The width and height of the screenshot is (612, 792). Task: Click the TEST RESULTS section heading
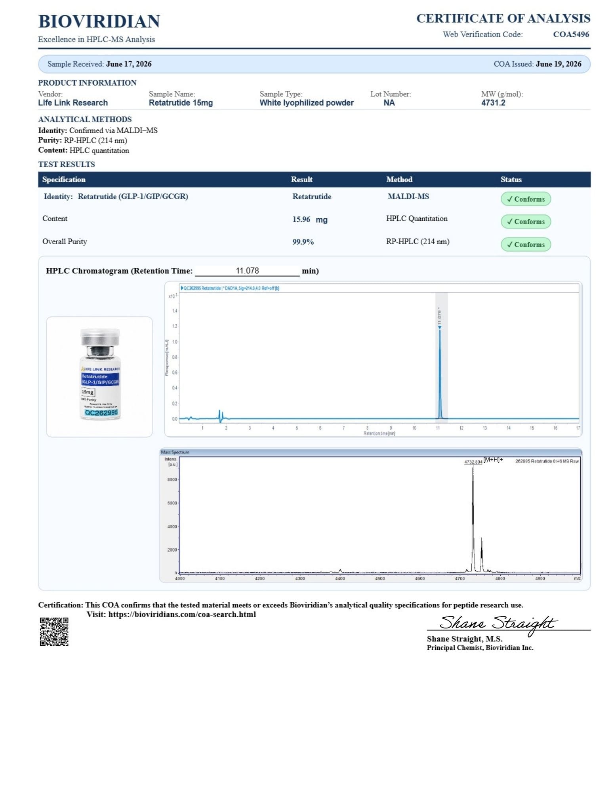[67, 164]
